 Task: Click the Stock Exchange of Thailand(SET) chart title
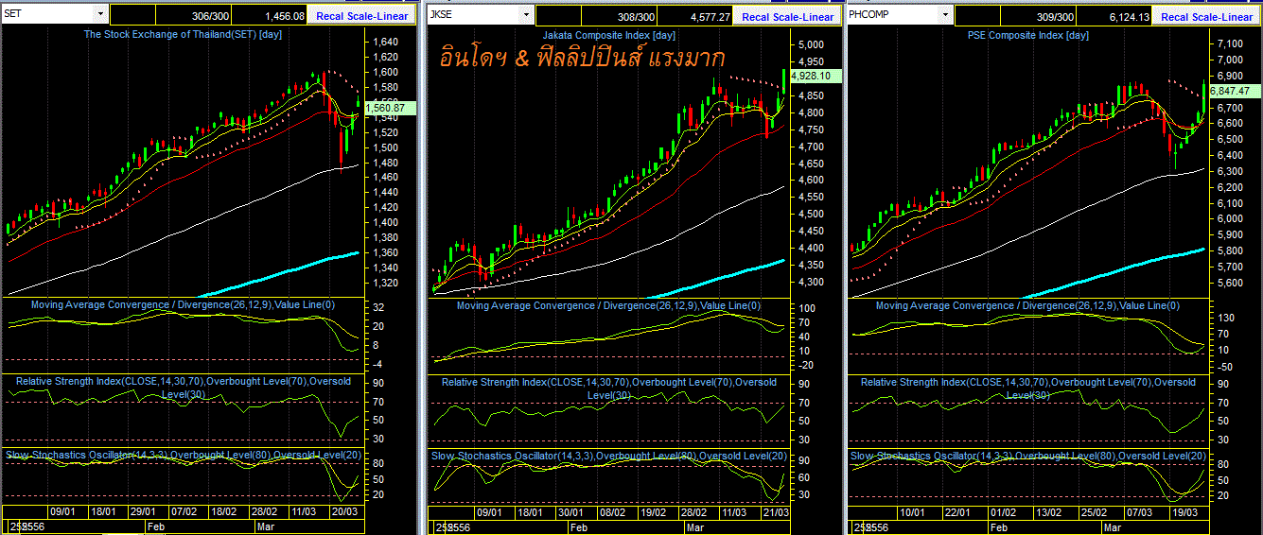[183, 34]
